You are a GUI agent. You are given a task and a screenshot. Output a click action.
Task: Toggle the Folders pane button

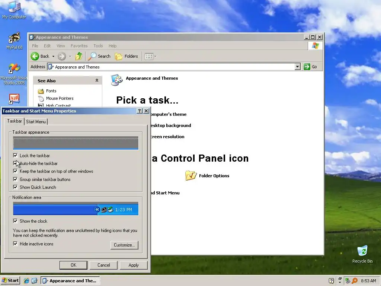point(127,57)
